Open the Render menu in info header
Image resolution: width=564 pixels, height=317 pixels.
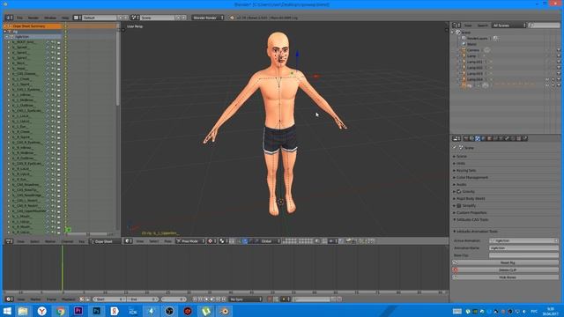point(33,18)
